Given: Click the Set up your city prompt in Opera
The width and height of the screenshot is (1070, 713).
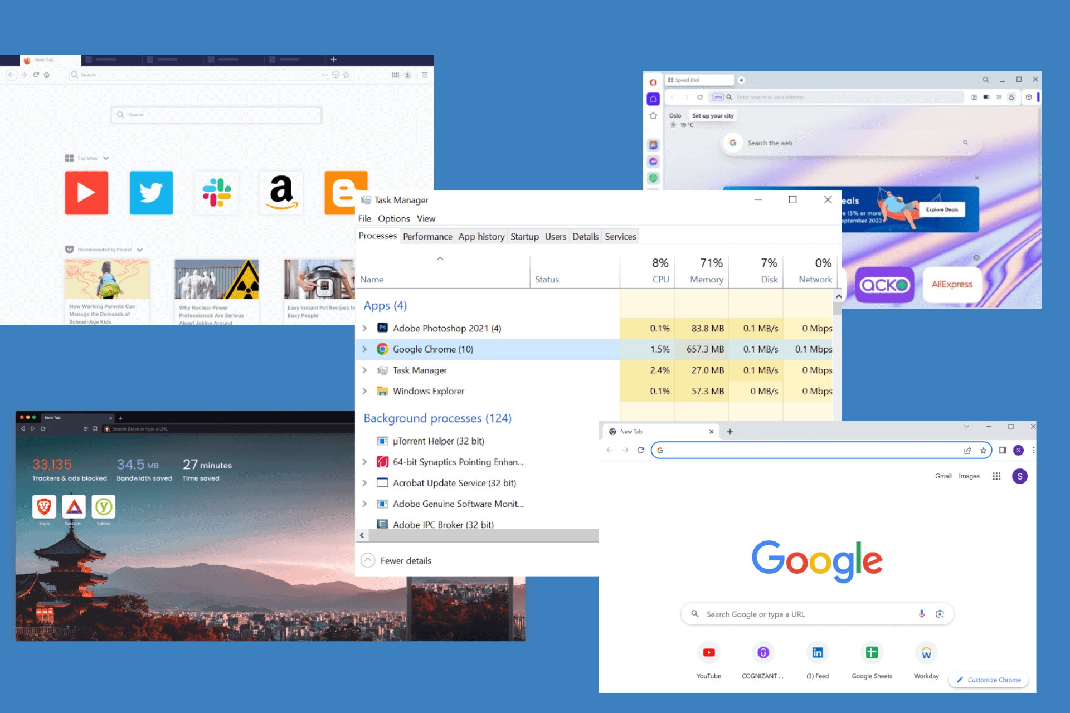Looking at the screenshot, I should point(713,115).
